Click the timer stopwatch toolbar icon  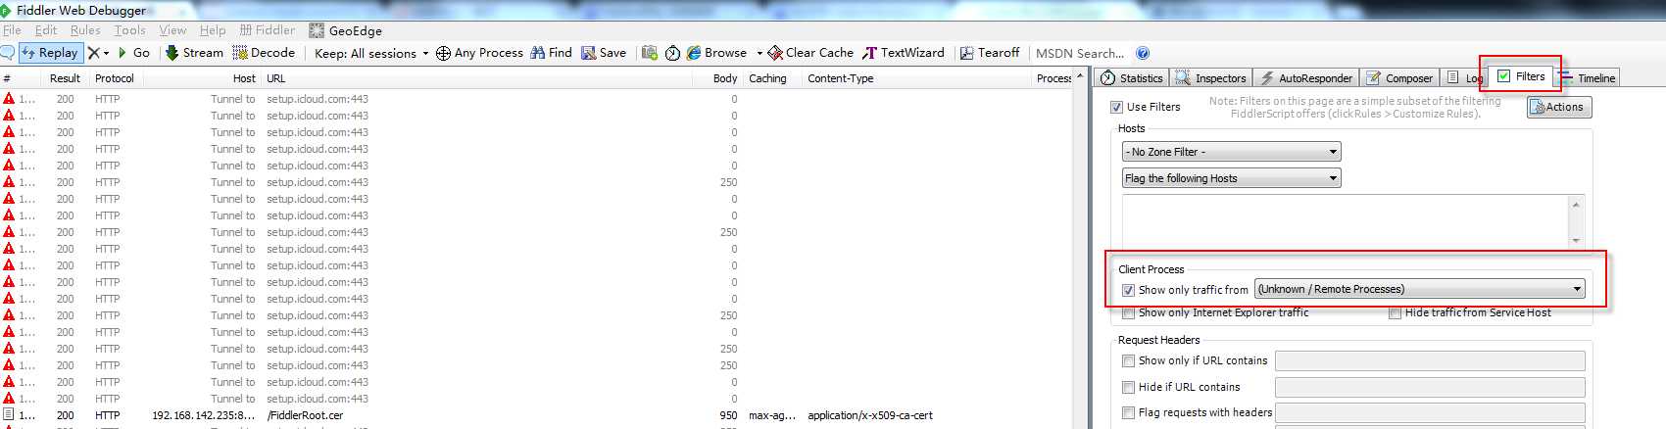pos(672,53)
